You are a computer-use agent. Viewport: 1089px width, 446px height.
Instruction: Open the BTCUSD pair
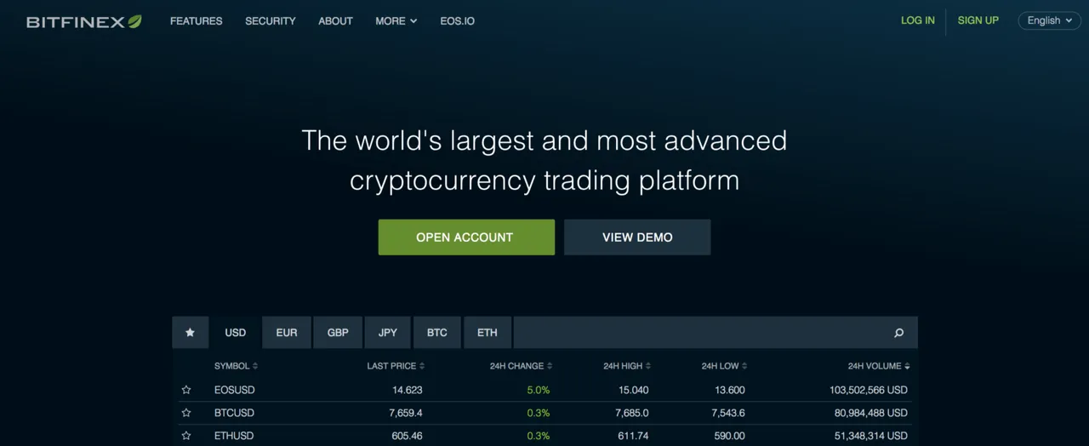point(234,413)
